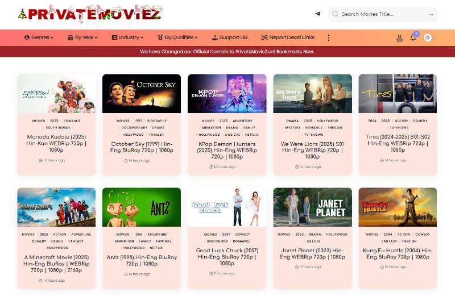
Task: Open the notifications bell icon
Action: tap(413, 37)
